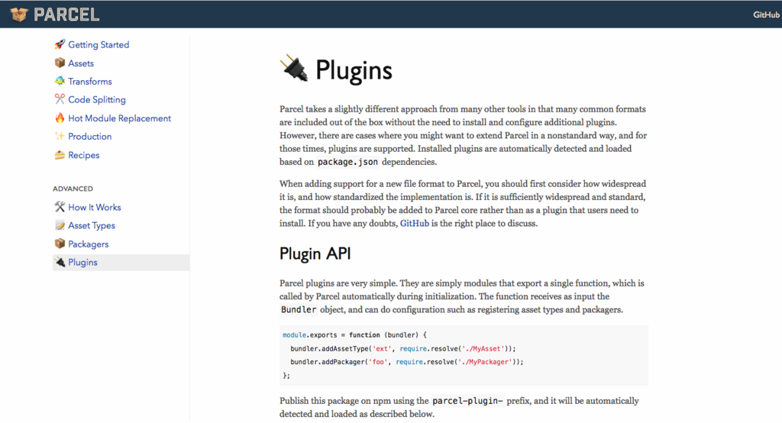The width and height of the screenshot is (782, 423).
Task: Open Hot Module Replacement docs
Action: click(x=120, y=118)
